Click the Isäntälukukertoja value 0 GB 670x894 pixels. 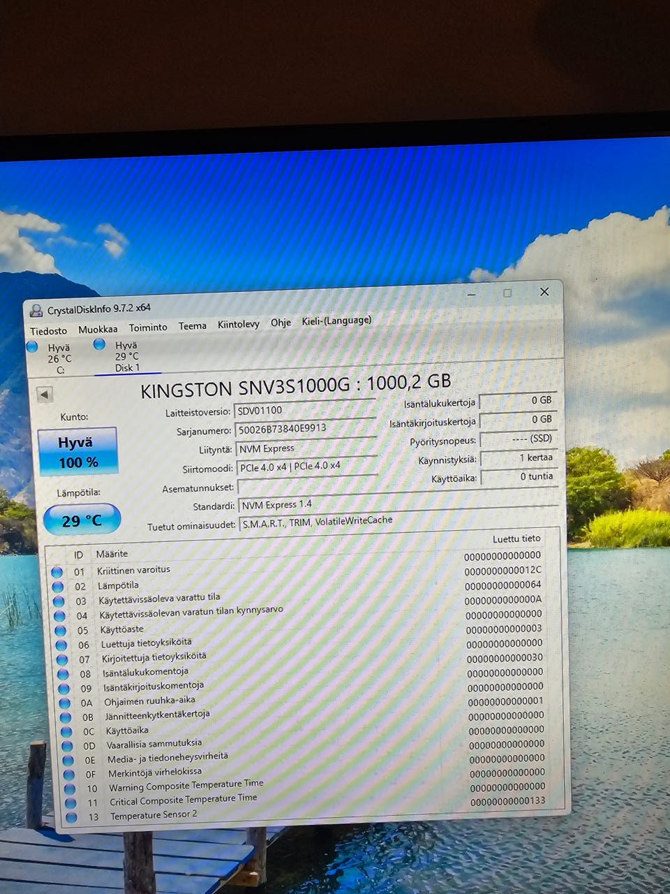click(517, 401)
